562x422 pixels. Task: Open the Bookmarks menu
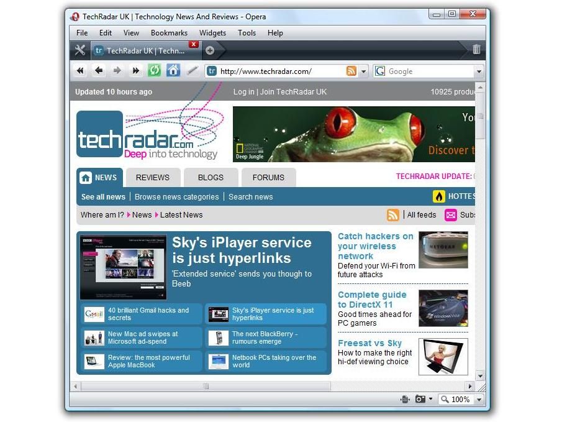pos(169,33)
